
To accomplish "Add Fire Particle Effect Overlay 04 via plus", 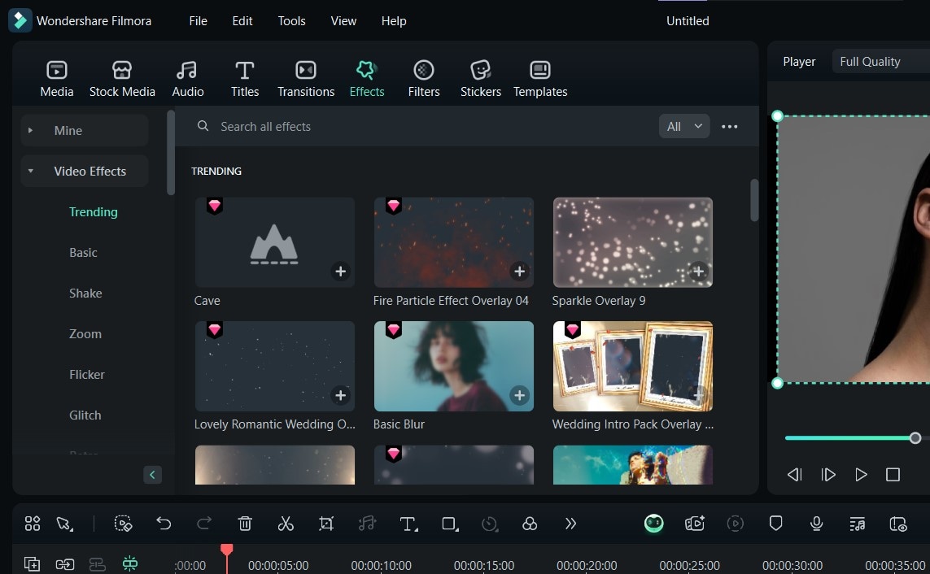I will [520, 272].
